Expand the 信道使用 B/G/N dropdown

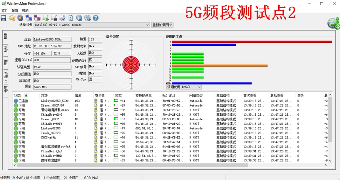pyautogui.click(x=199, y=87)
